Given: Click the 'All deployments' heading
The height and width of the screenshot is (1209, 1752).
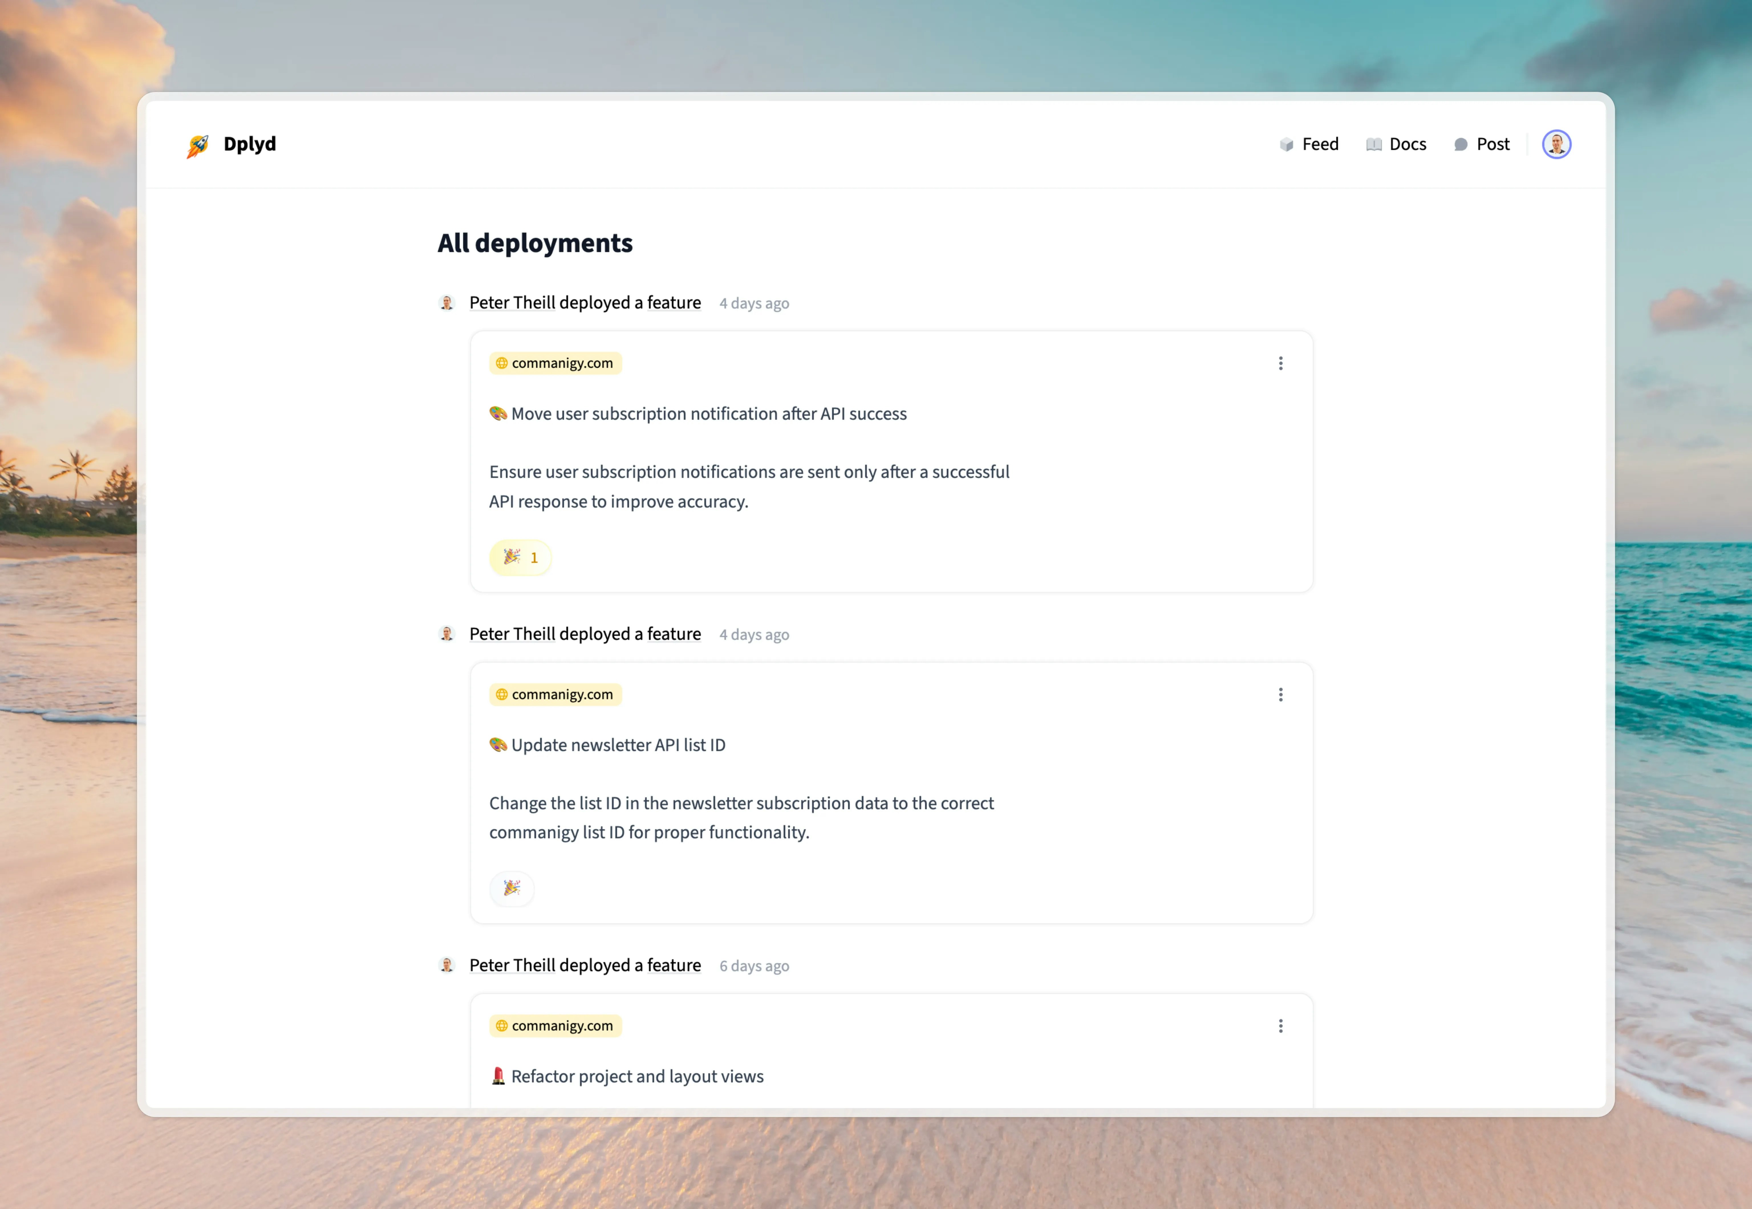Looking at the screenshot, I should point(535,243).
